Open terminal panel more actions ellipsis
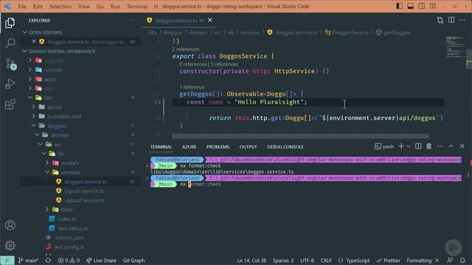This screenshot has height=265, width=472. [x=440, y=146]
